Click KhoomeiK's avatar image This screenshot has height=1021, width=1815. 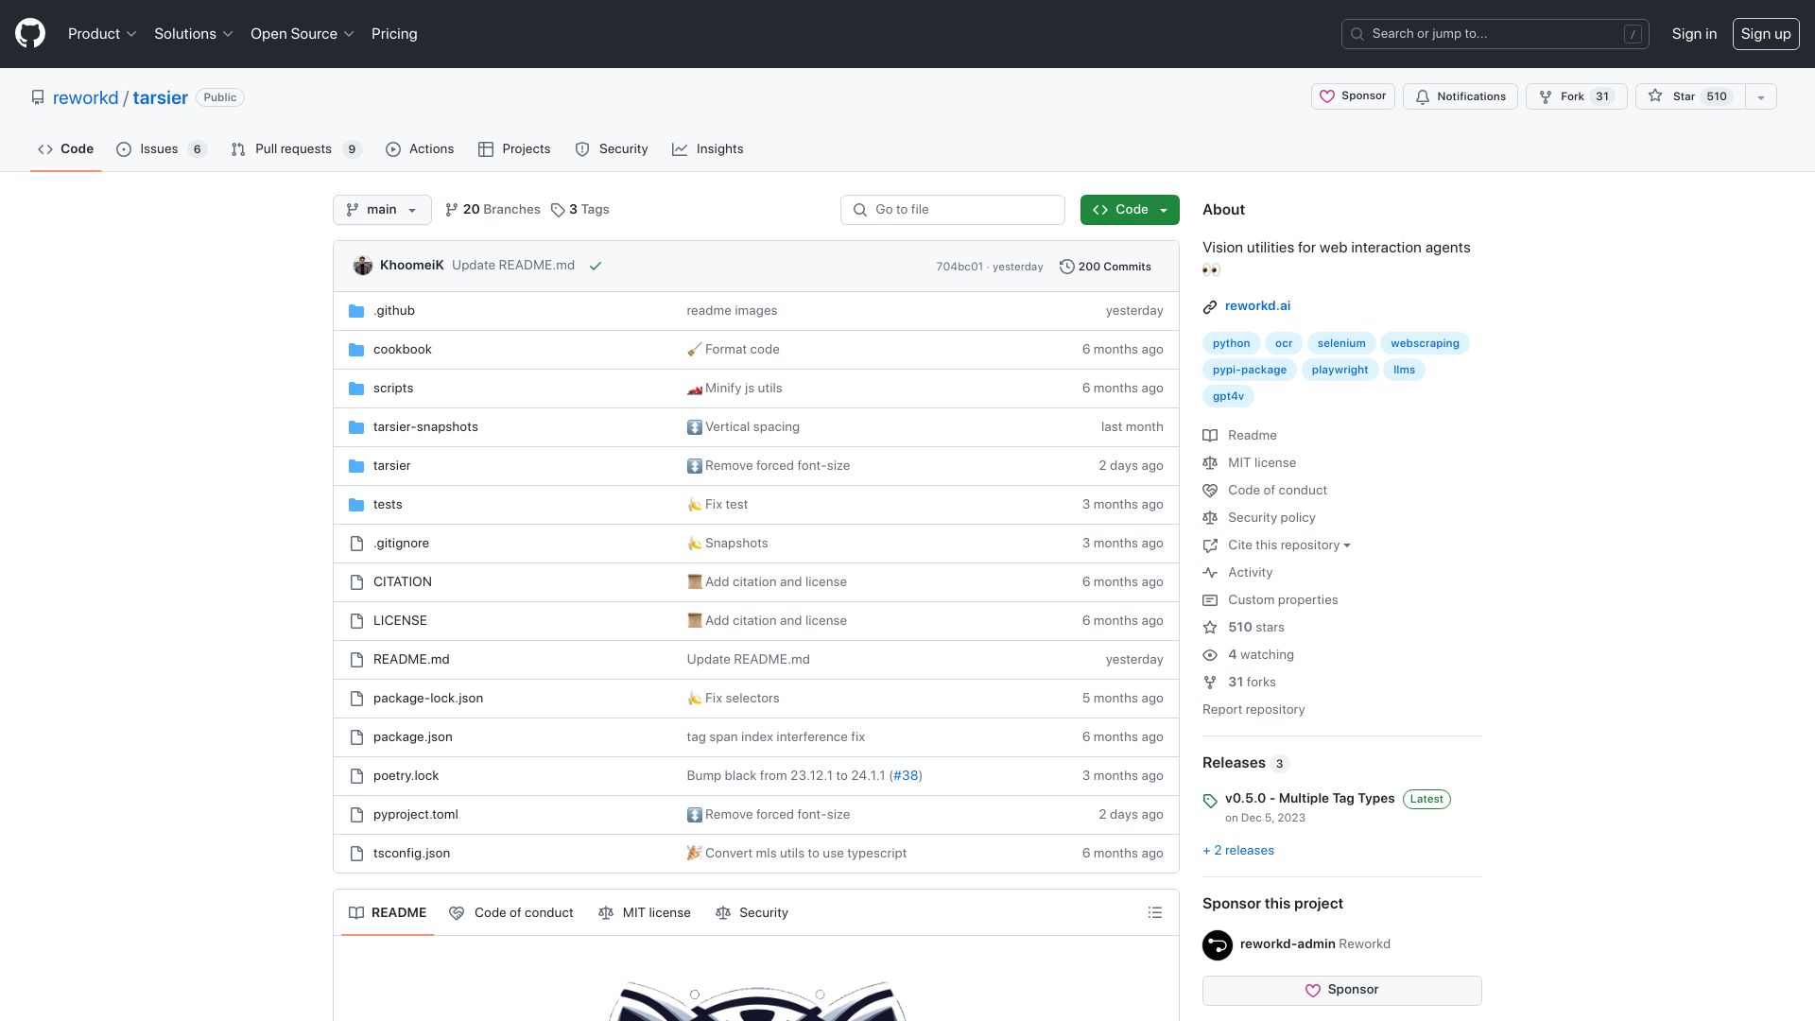tap(363, 266)
